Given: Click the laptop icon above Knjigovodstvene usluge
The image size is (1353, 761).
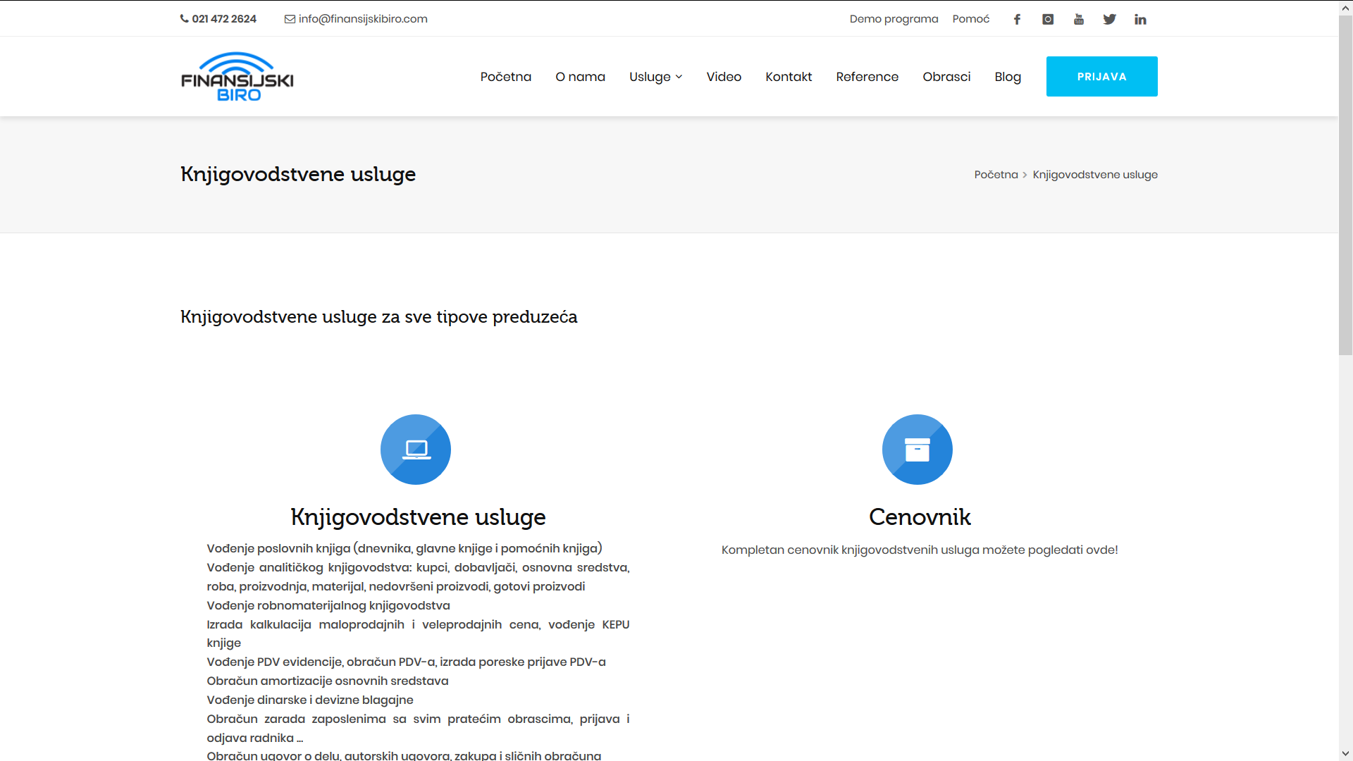Looking at the screenshot, I should click(416, 450).
